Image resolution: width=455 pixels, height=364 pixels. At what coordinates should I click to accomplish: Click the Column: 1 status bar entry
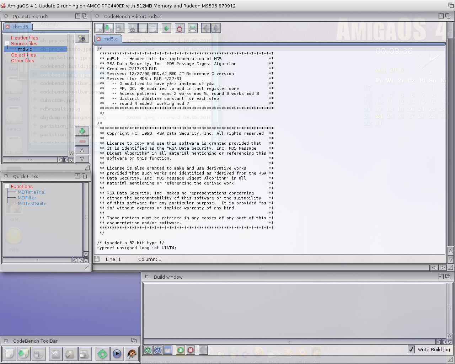tap(150, 259)
